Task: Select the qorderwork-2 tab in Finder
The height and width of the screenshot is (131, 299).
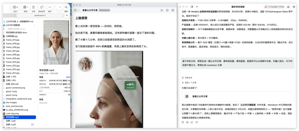Action: pyautogui.click(x=40, y=16)
